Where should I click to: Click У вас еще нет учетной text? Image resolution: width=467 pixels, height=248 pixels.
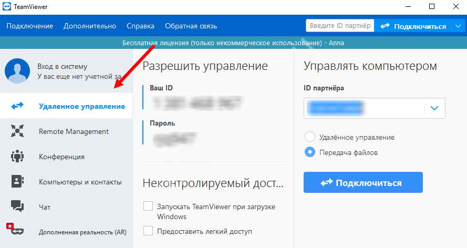click(x=79, y=77)
